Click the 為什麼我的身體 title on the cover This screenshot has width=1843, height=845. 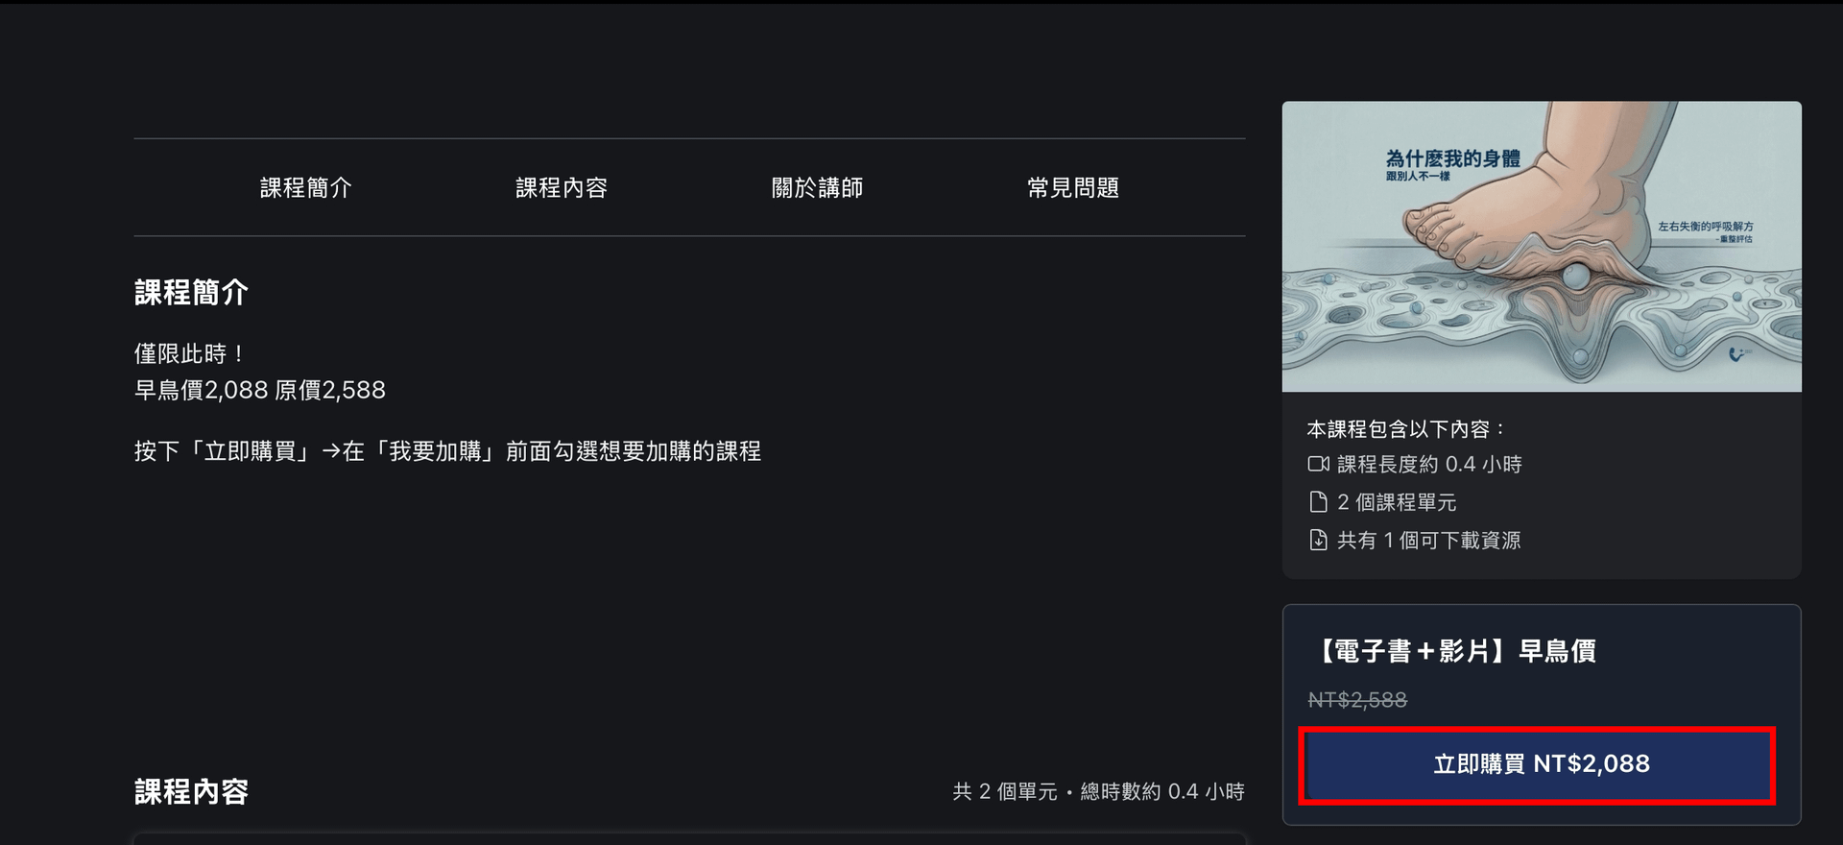click(1452, 158)
